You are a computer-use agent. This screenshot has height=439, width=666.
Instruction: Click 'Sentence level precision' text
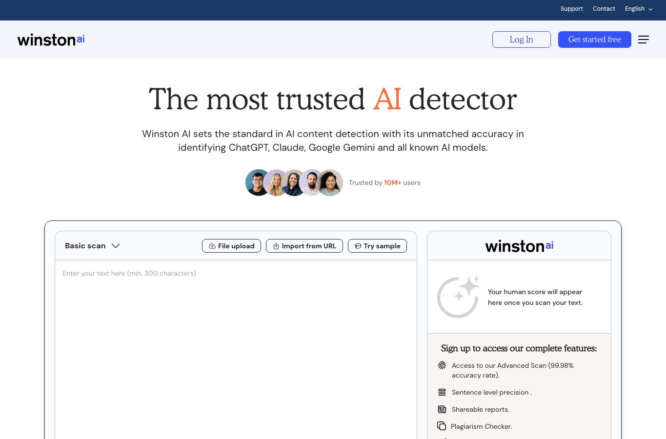tap(491, 392)
